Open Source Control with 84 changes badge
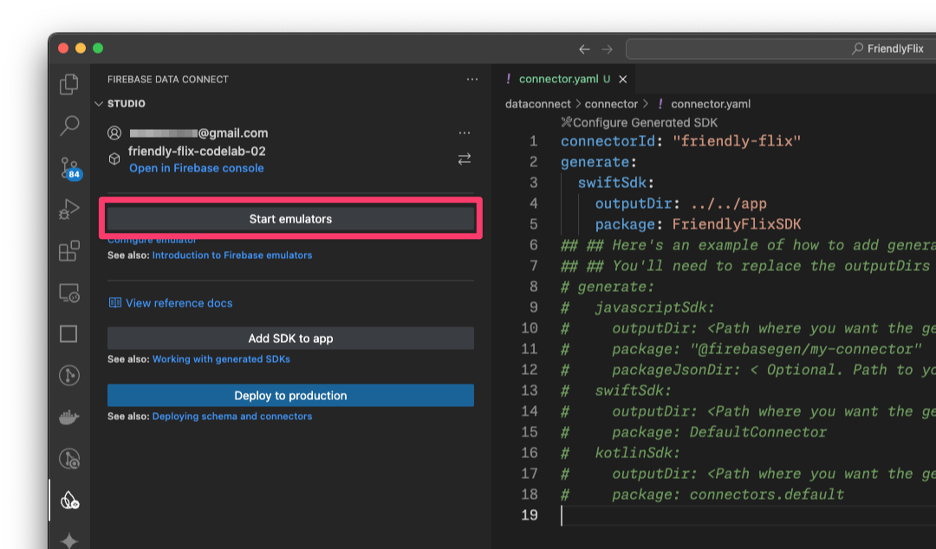Image resolution: width=936 pixels, height=549 pixels. (x=68, y=167)
